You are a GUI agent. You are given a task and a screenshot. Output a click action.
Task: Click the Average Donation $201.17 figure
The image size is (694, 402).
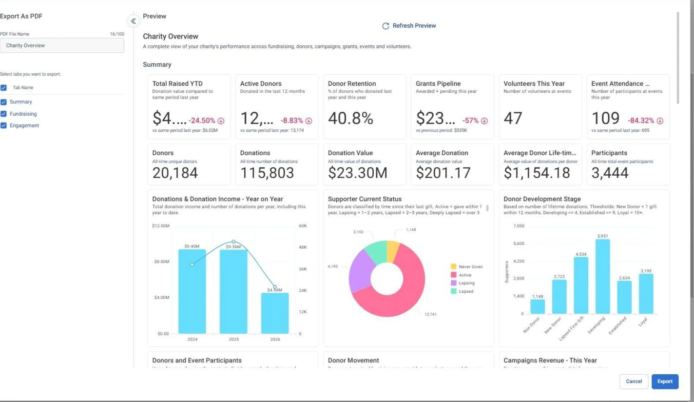(443, 173)
